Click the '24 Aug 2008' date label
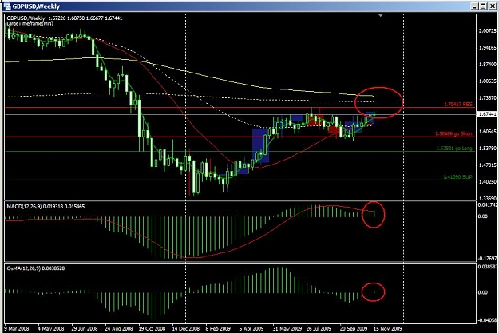 [x=119, y=328]
